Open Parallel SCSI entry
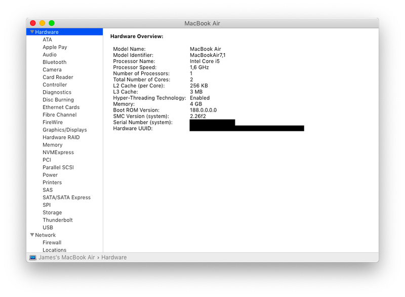This screenshot has height=297, width=405. (58, 167)
